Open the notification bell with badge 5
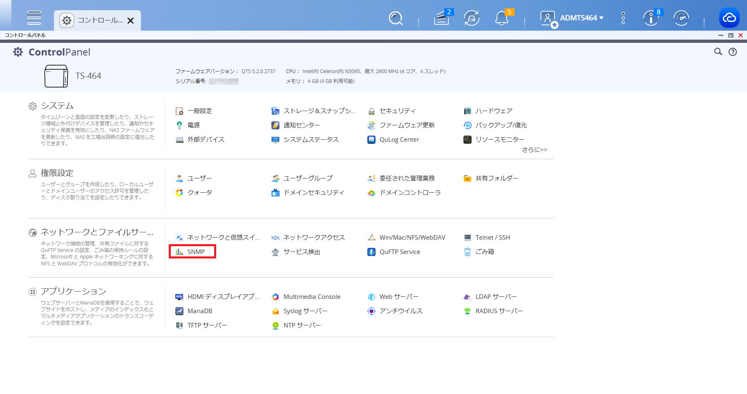This screenshot has width=747, height=394. pos(502,18)
